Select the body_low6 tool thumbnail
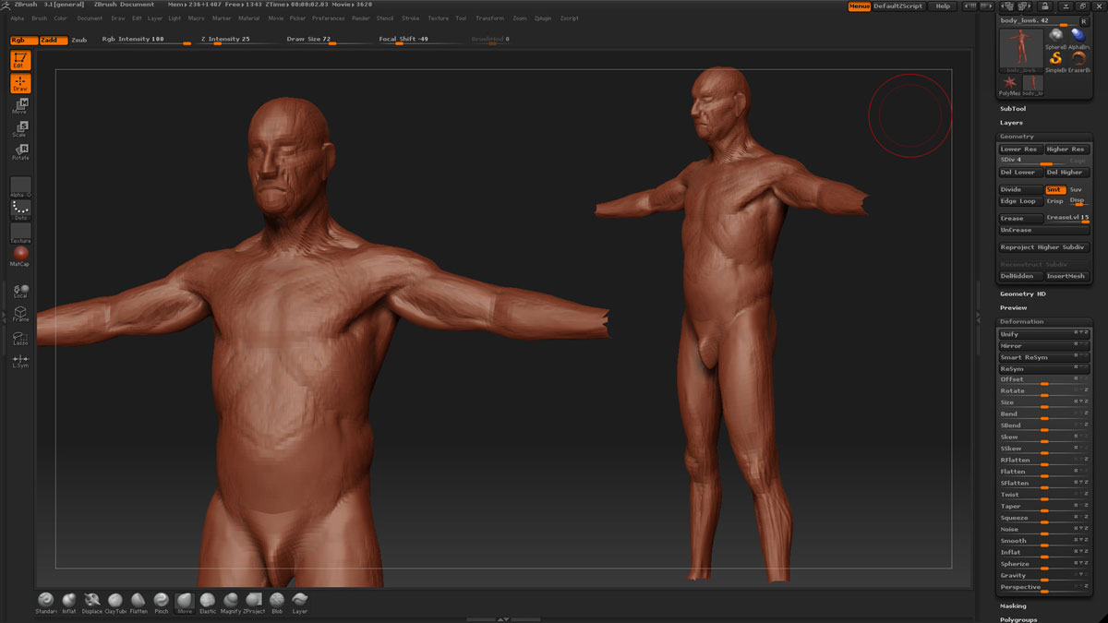The height and width of the screenshot is (623, 1108). pos(1021,49)
